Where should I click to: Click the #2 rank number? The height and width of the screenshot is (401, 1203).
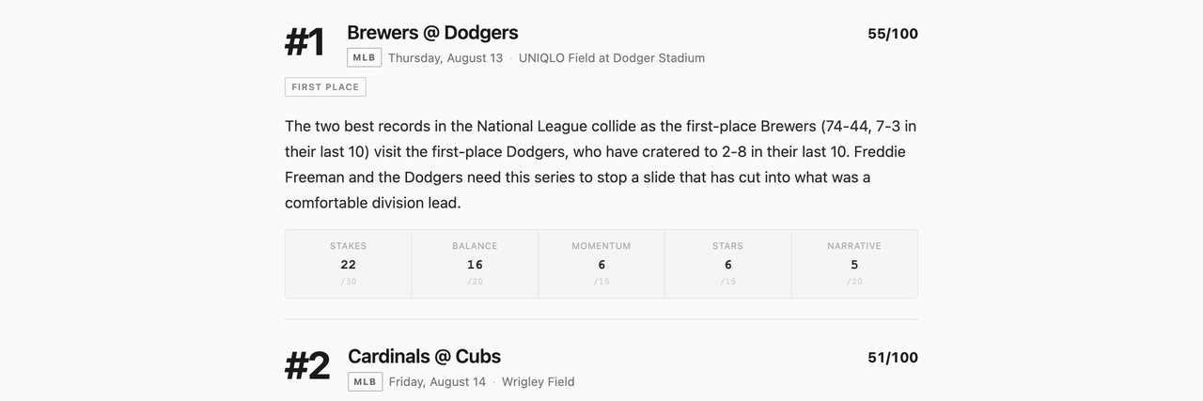(x=307, y=366)
